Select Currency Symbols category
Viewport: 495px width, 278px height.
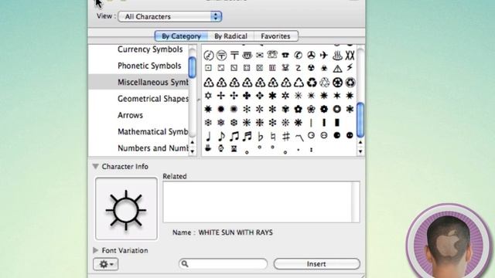click(x=150, y=49)
